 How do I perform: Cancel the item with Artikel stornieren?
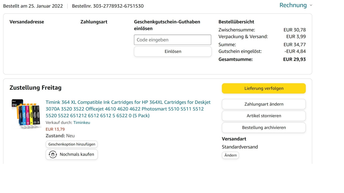[x=264, y=116]
